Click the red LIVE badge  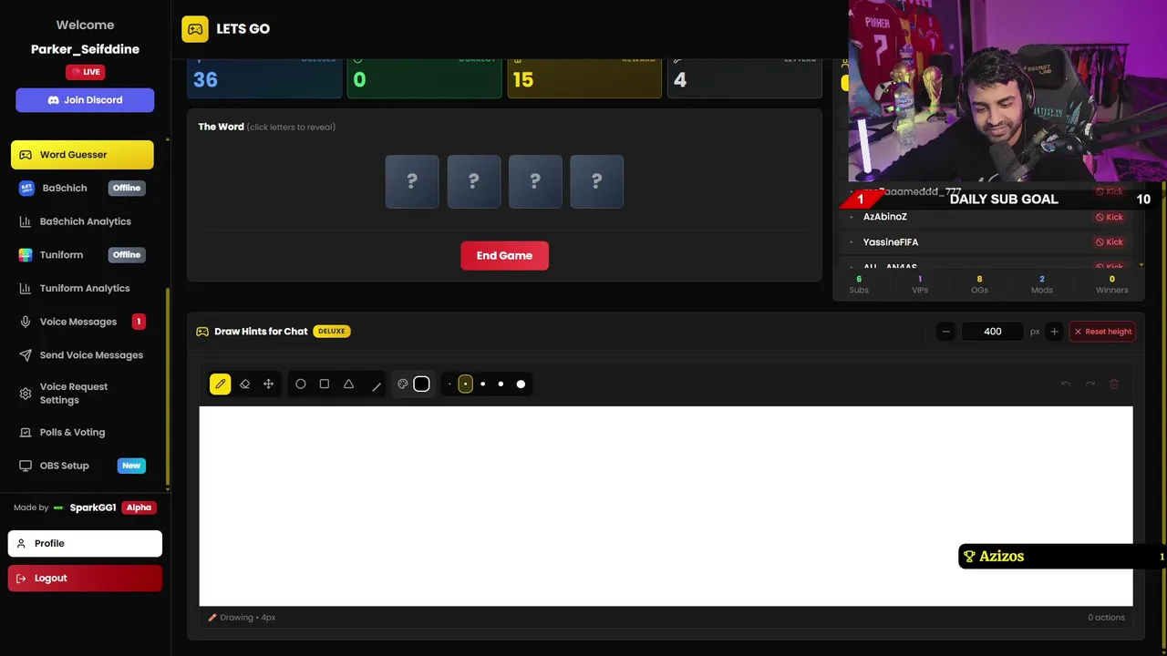coord(85,72)
